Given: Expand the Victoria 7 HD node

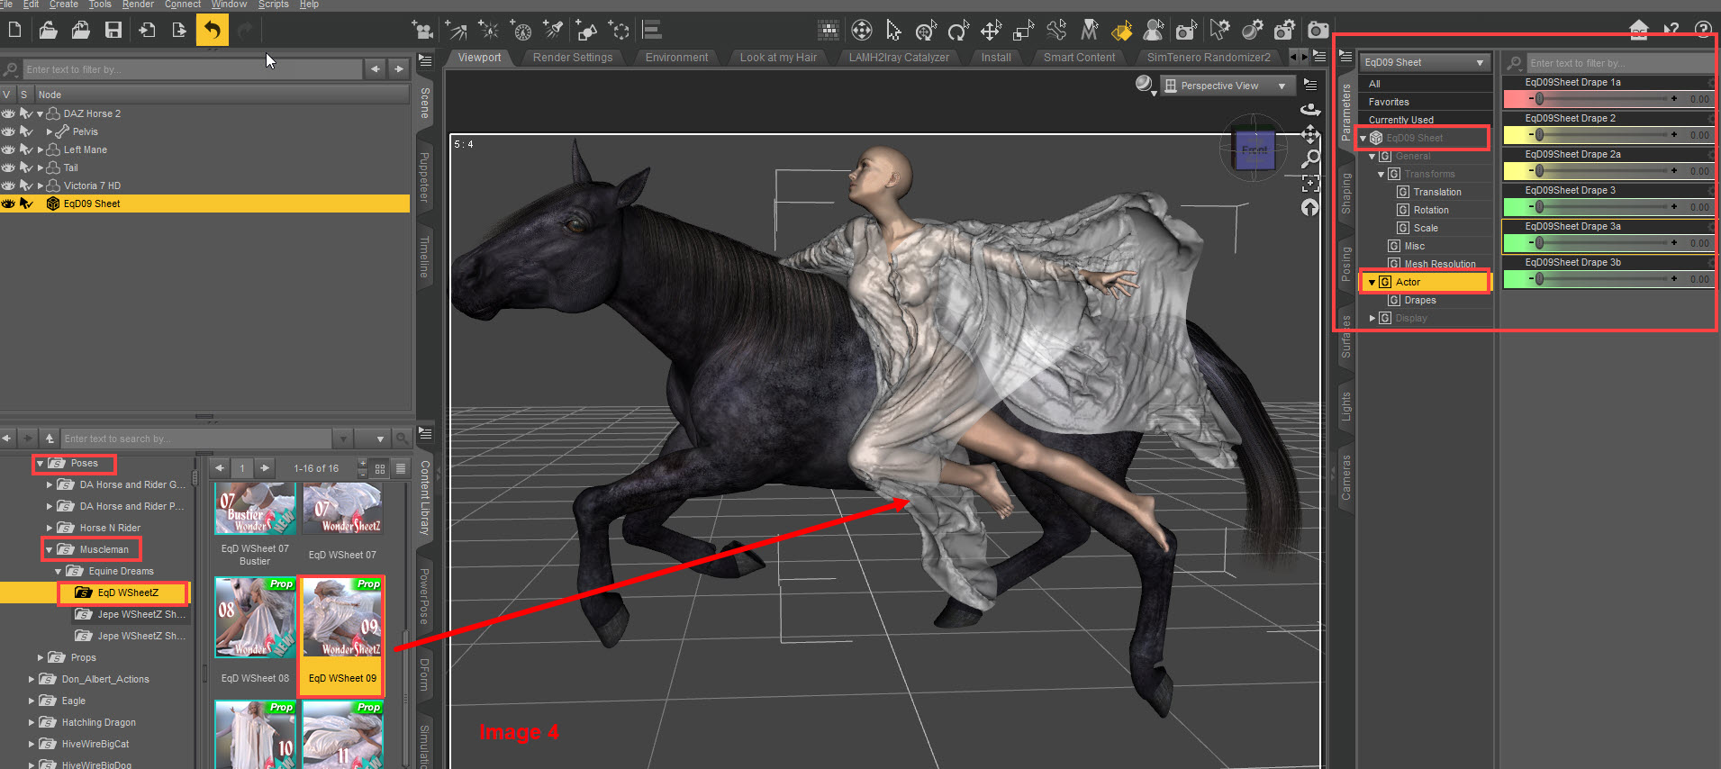Looking at the screenshot, I should [40, 185].
